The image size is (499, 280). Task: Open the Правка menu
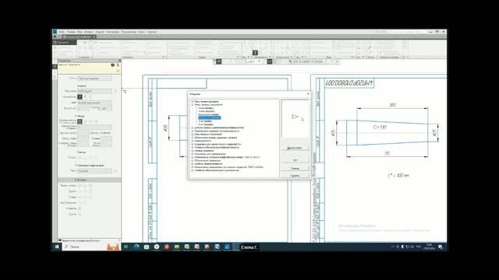[x=71, y=32]
